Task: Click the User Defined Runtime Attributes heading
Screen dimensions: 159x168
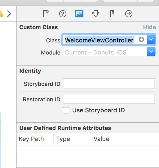Action: [65, 128]
